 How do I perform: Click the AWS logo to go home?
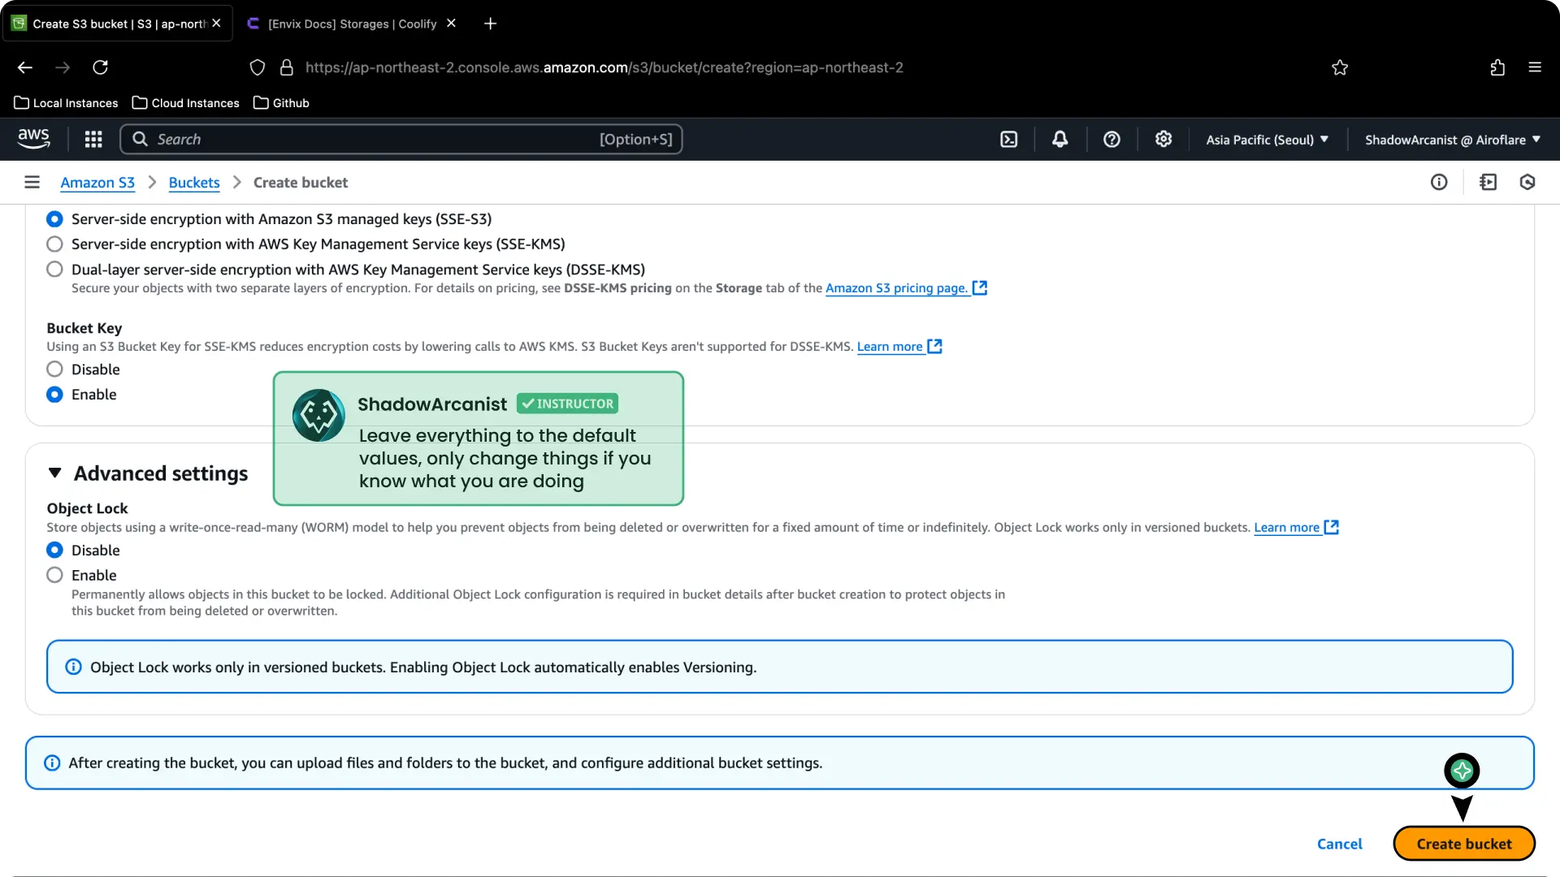34,139
